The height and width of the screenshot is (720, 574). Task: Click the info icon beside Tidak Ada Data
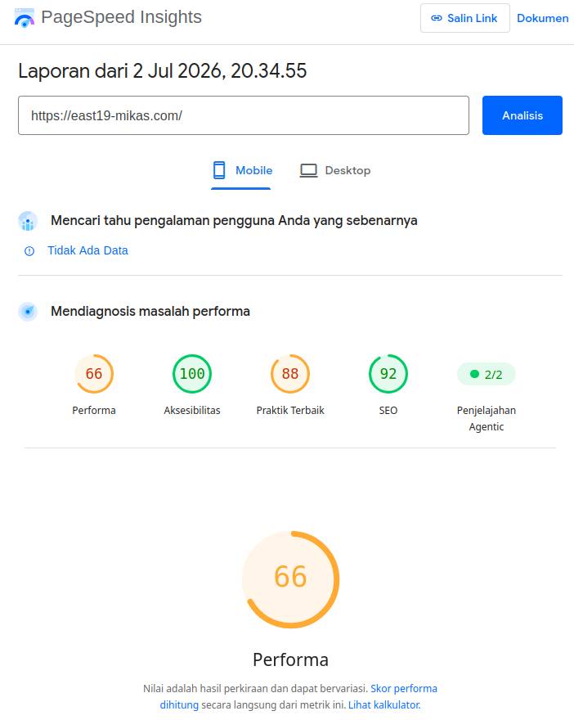coord(29,251)
